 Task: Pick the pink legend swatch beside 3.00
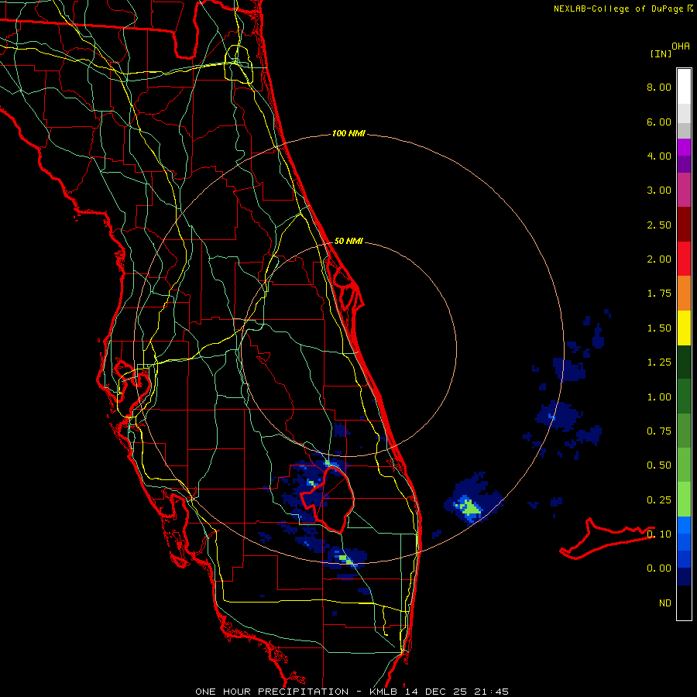pyautogui.click(x=684, y=190)
